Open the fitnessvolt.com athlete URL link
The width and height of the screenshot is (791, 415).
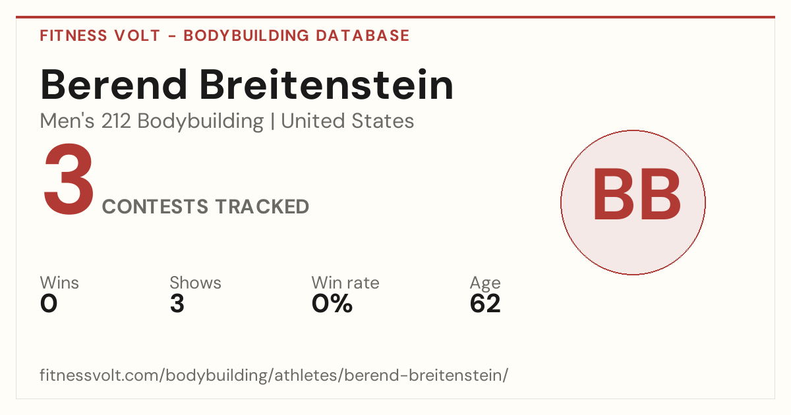coord(274,375)
